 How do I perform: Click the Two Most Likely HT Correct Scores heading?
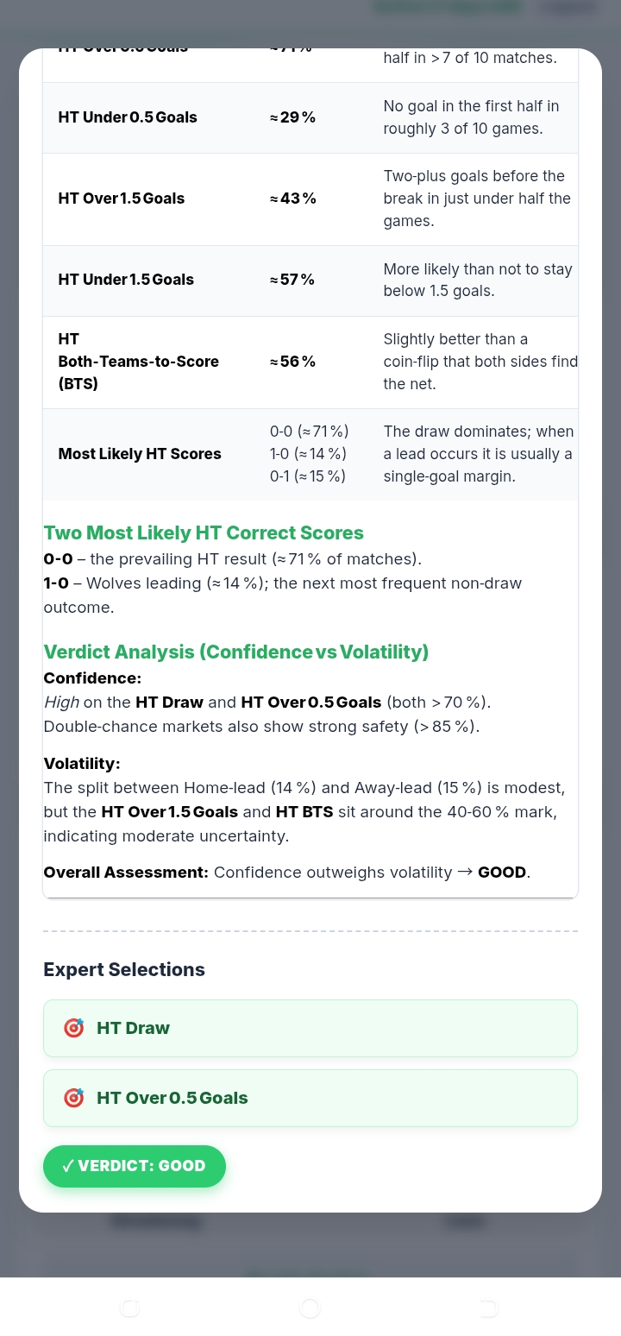click(x=204, y=533)
